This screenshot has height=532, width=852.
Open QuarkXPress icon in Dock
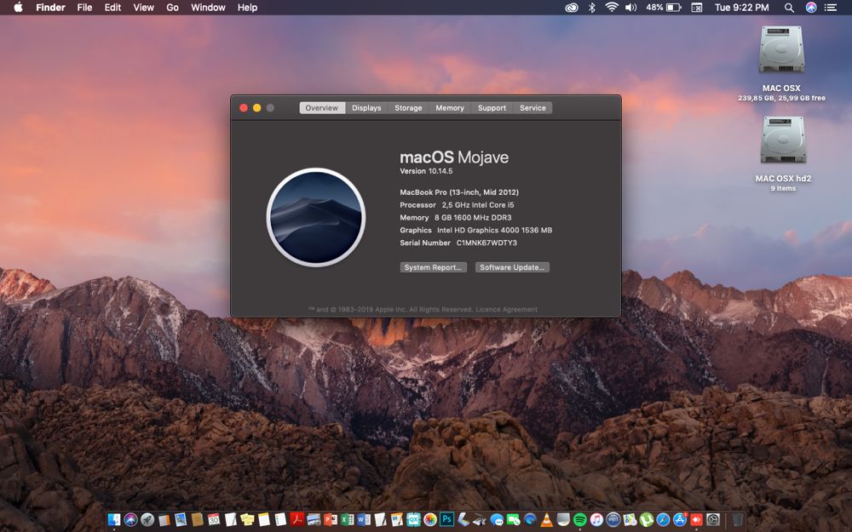pyautogui.click(x=413, y=519)
